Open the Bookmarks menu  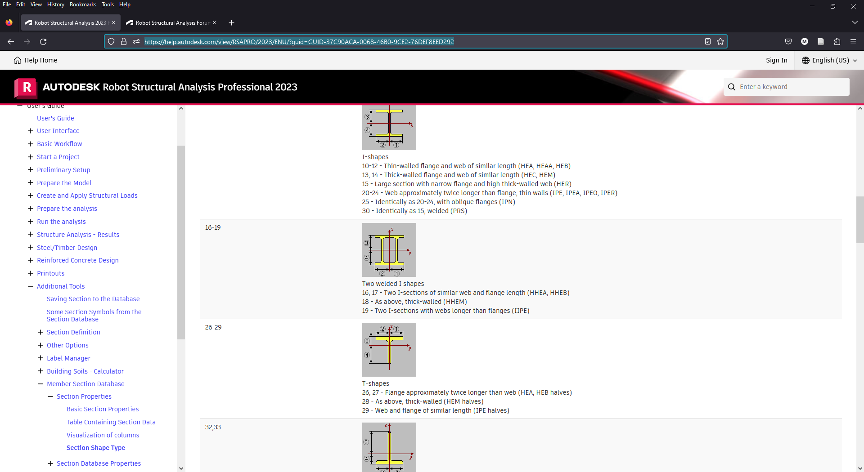tap(83, 4)
